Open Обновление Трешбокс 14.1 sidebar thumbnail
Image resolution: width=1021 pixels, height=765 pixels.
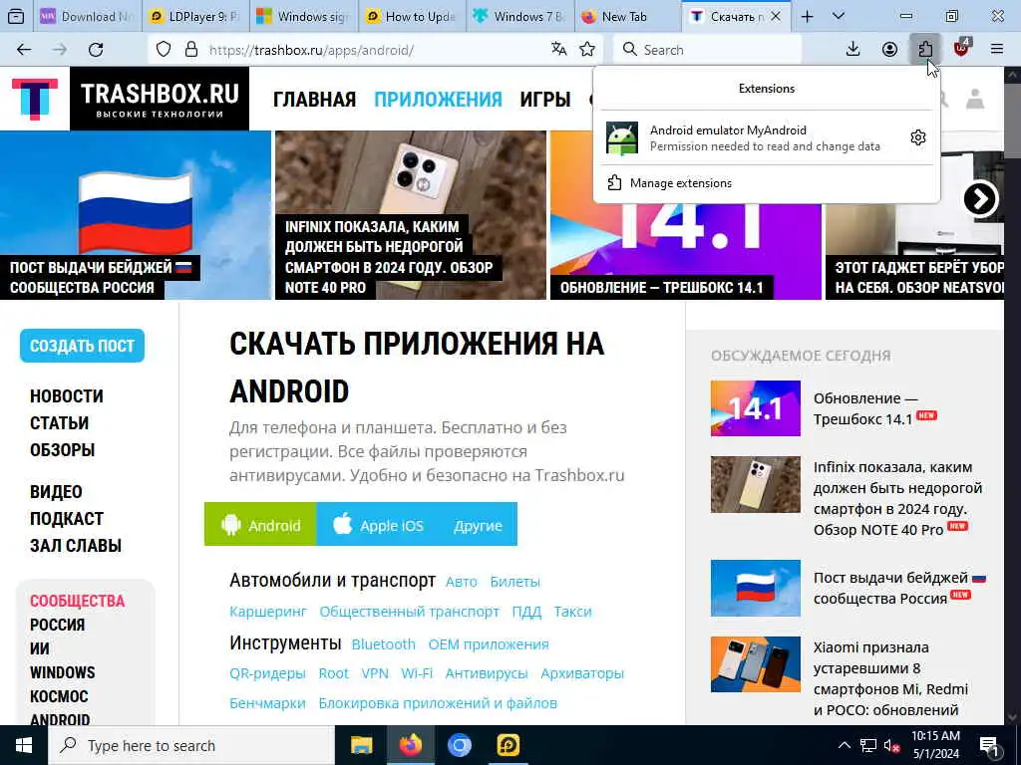tap(756, 408)
